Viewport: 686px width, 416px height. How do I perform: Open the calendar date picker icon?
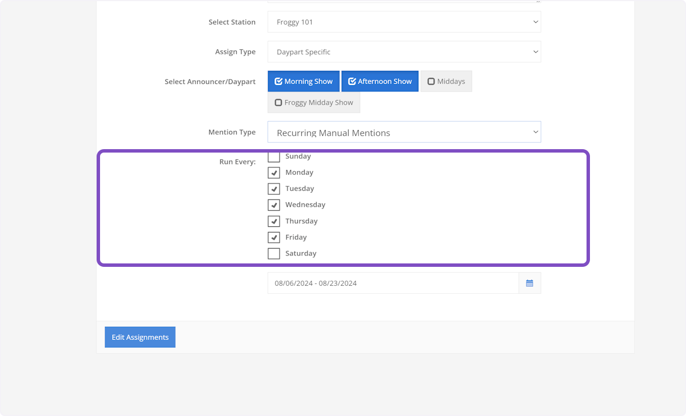point(529,283)
